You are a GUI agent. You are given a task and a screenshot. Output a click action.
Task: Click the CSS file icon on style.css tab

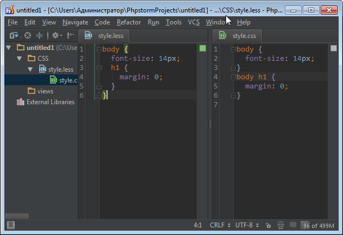point(222,35)
